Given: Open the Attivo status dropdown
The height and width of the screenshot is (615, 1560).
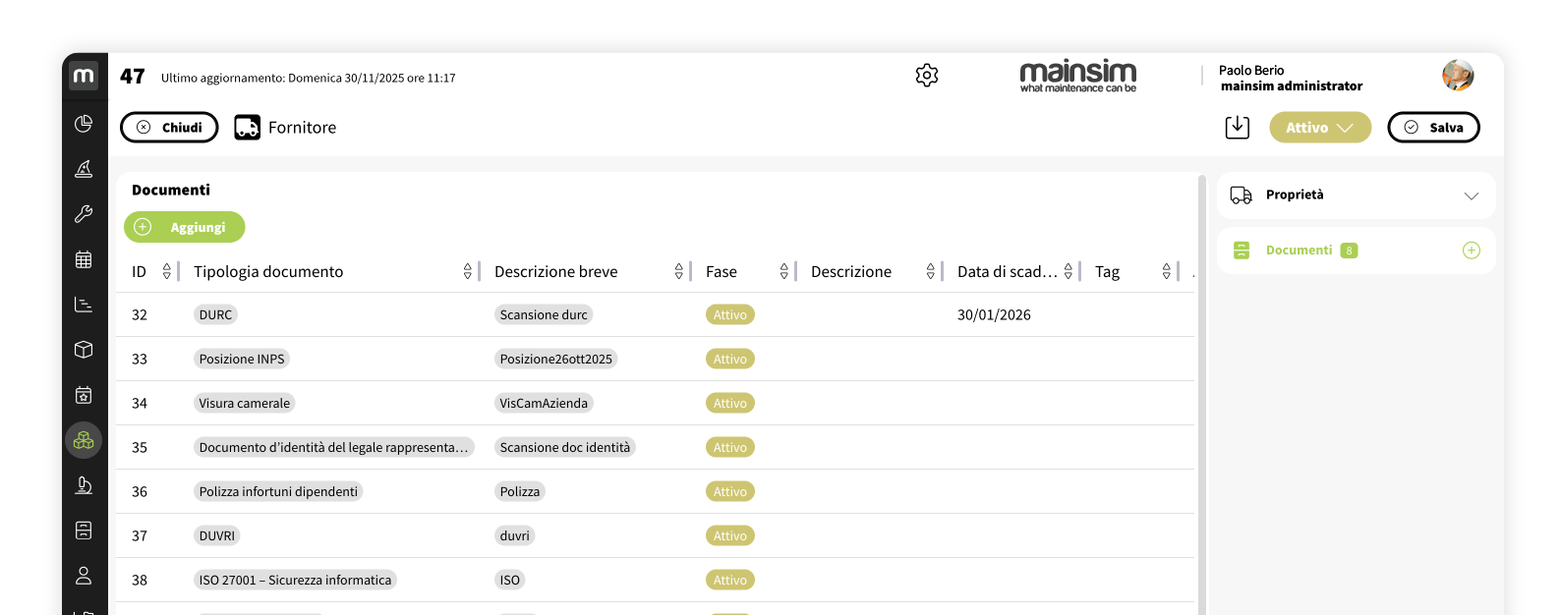Looking at the screenshot, I should point(1319,128).
